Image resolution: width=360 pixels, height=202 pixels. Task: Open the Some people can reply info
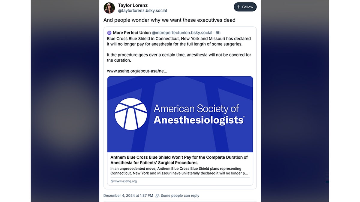click(x=180, y=196)
